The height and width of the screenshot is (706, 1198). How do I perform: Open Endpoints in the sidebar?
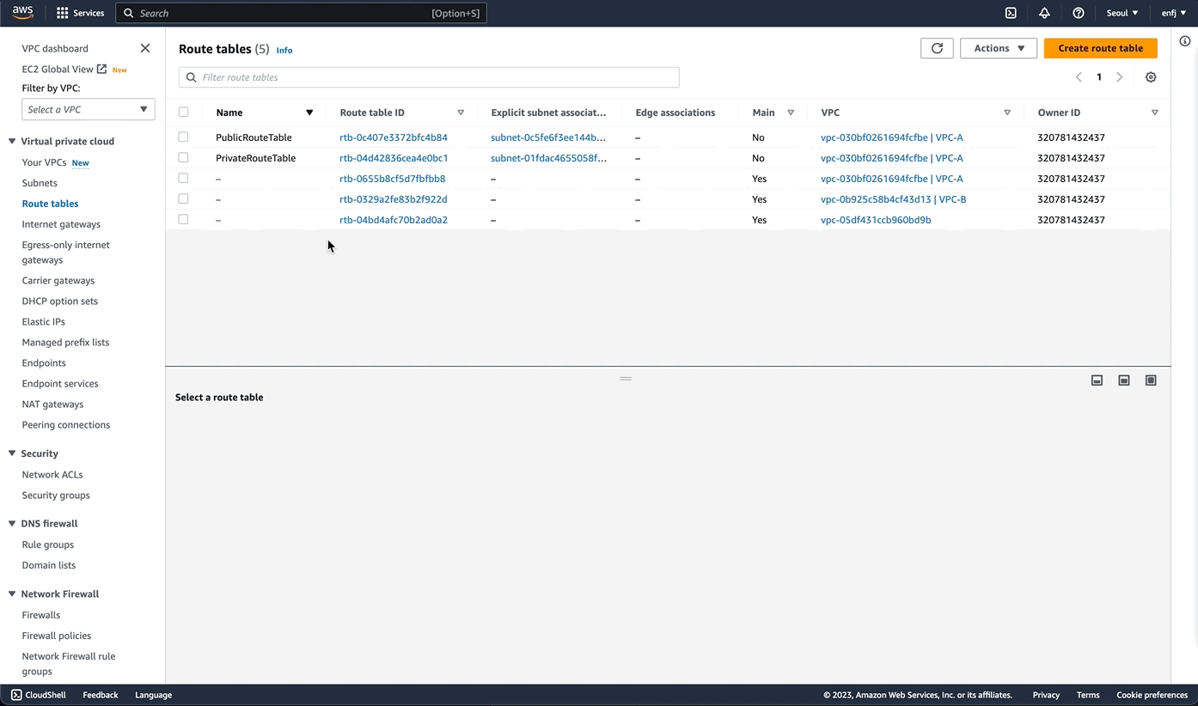(x=44, y=362)
